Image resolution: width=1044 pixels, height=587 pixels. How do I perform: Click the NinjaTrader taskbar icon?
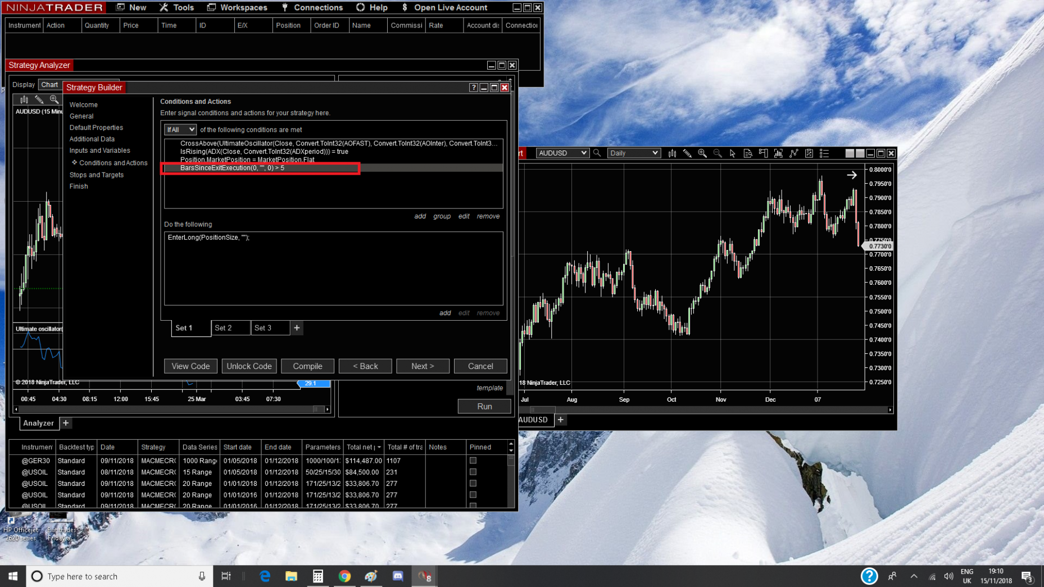tap(424, 576)
